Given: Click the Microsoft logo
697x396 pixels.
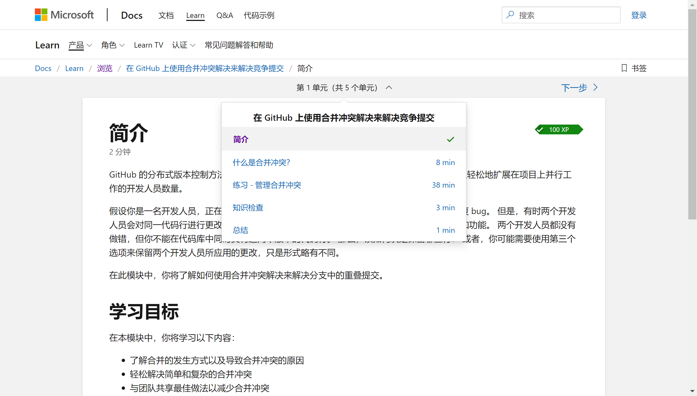Looking at the screenshot, I should coord(64,15).
